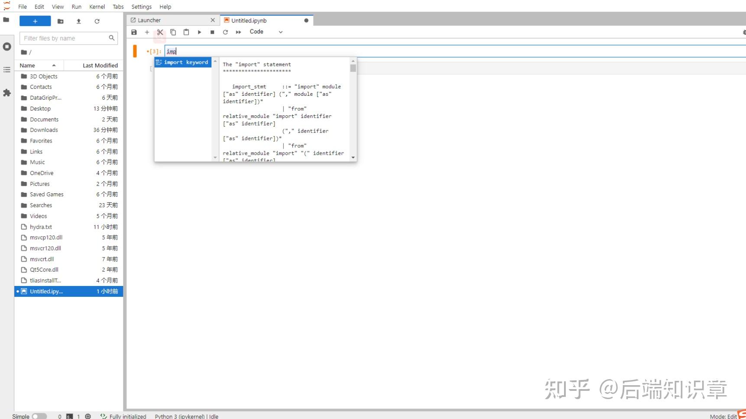The height and width of the screenshot is (419, 746).
Task: Select the Videos folder
Action: coord(69,216)
